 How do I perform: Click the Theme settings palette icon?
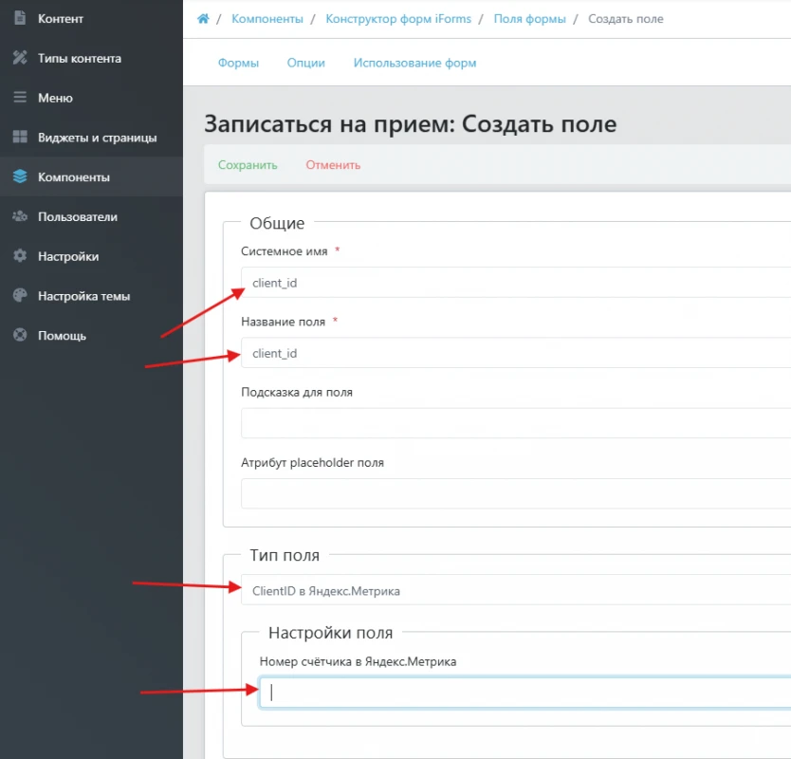20,296
